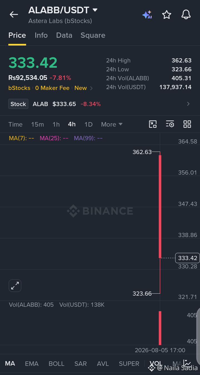The width and height of the screenshot is (200, 375).
Task: Tap the back arrow icon
Action: coord(14,14)
